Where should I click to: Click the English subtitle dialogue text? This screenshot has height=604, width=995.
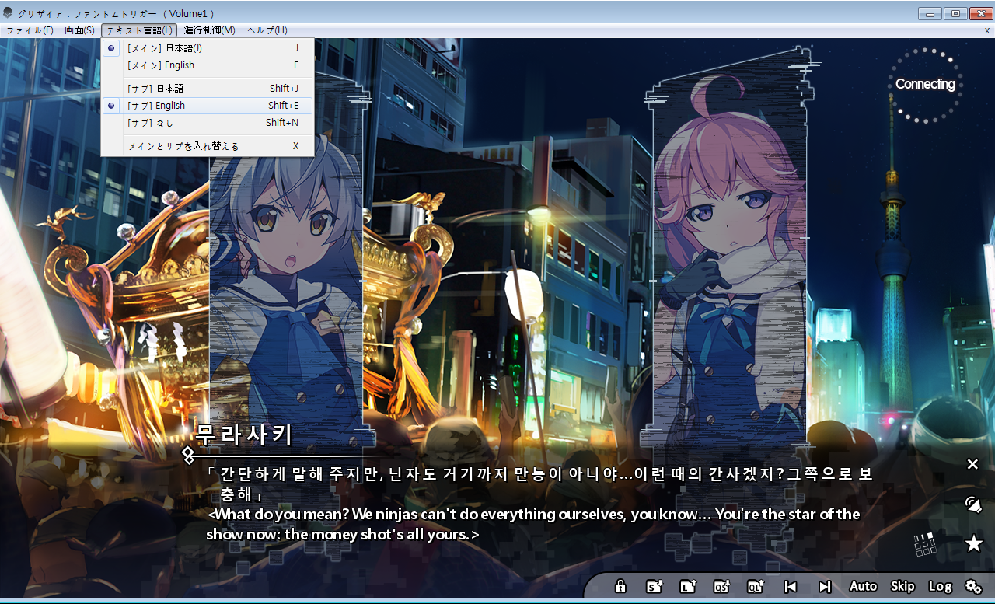point(533,525)
